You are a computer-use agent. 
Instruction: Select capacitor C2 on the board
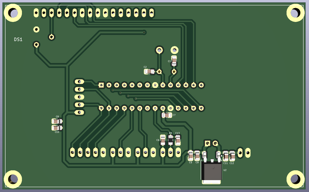pyautogui.click(x=150, y=72)
